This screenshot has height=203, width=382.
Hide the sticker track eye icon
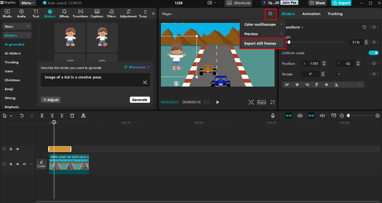tap(18, 149)
